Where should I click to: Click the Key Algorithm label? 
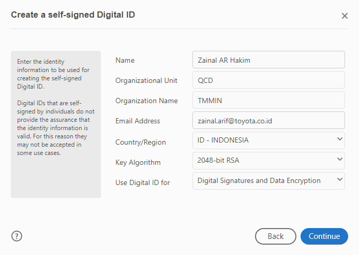click(x=138, y=162)
